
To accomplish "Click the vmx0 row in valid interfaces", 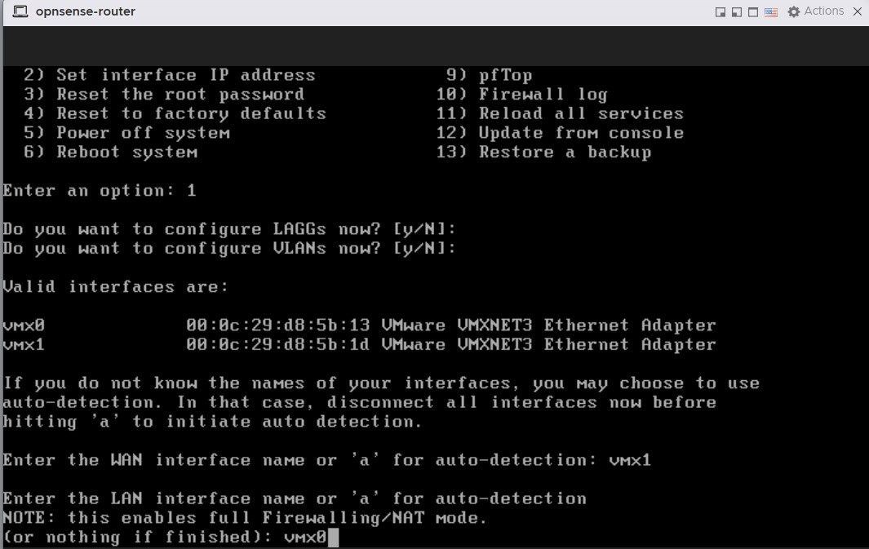I will pos(24,325).
